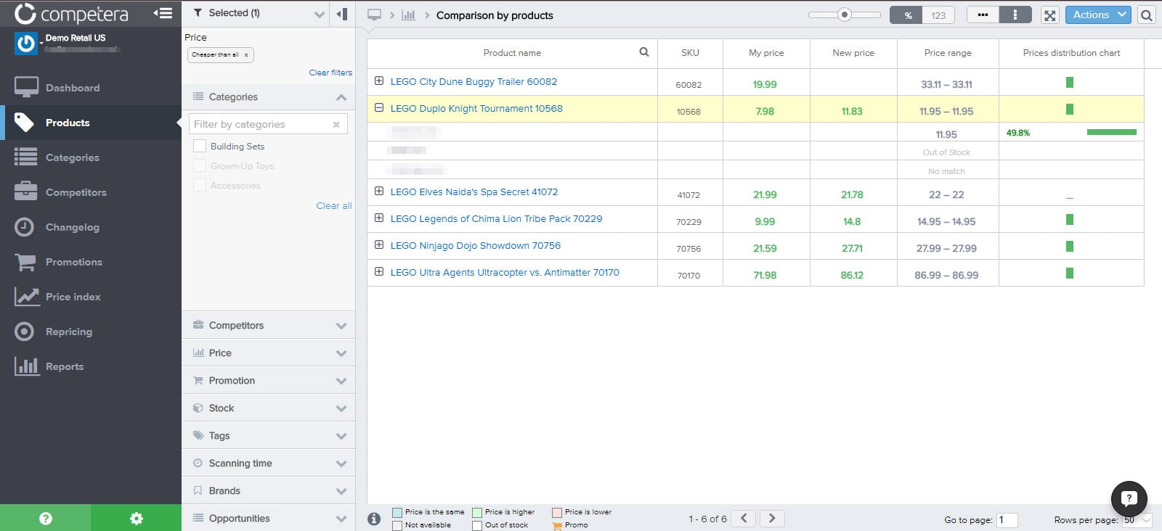Expand the LEGO City Dune Buggy Trailer row
The width and height of the screenshot is (1162, 531).
click(x=379, y=81)
